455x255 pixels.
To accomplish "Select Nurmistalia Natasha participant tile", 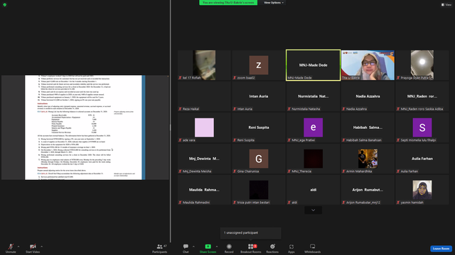I will pyautogui.click(x=313, y=96).
